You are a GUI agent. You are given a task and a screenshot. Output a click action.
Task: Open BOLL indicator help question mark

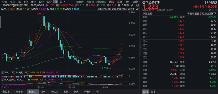pyautogui.click(x=2, y=80)
